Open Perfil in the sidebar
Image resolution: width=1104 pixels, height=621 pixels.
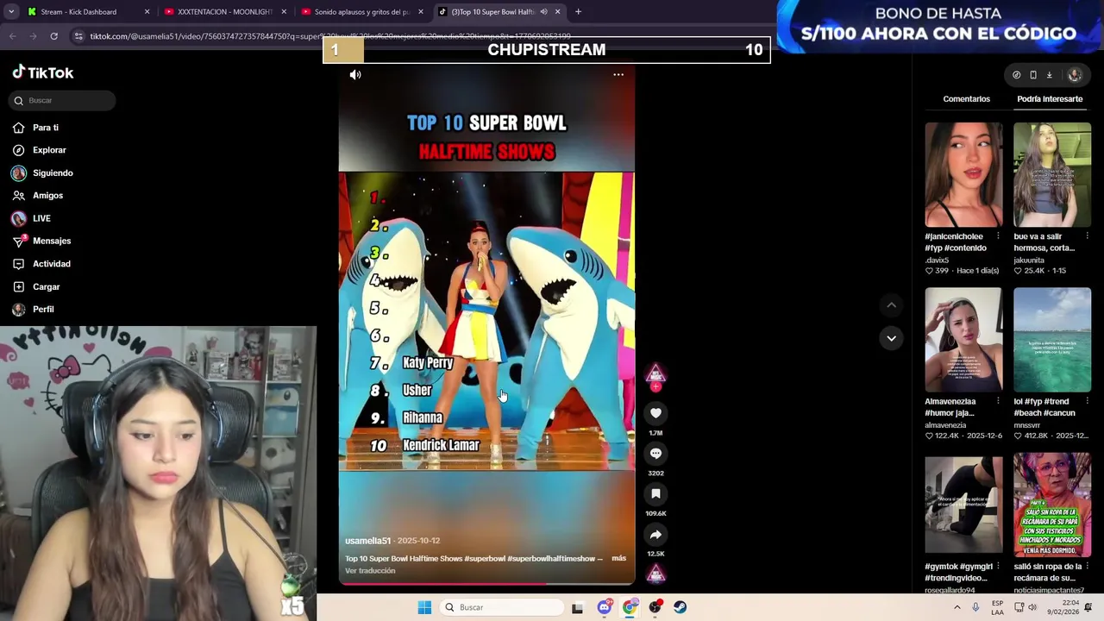[33, 309]
